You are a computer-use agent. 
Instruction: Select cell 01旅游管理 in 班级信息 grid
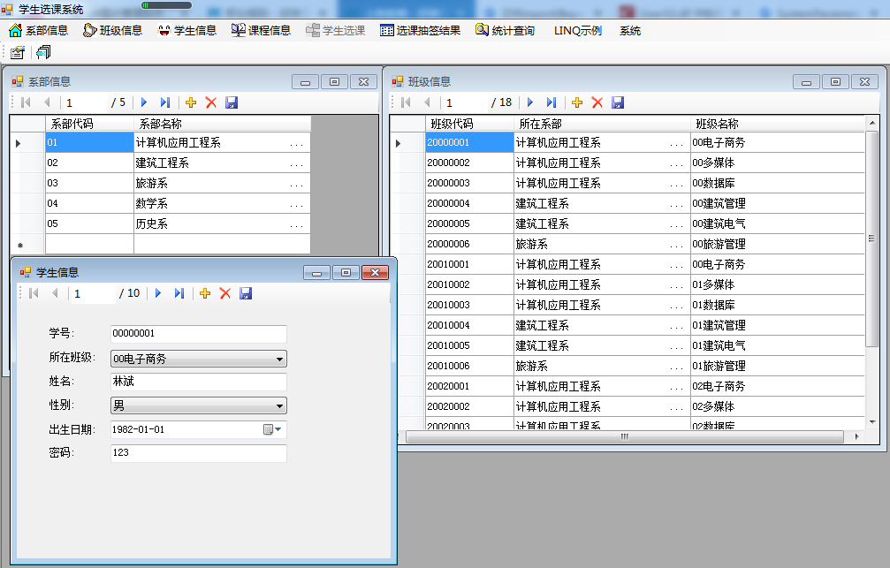777,366
